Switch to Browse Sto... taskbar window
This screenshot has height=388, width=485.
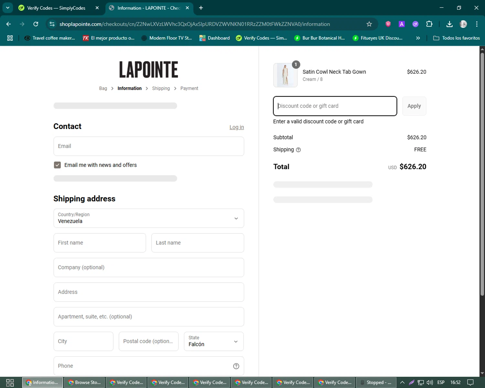(x=85, y=383)
